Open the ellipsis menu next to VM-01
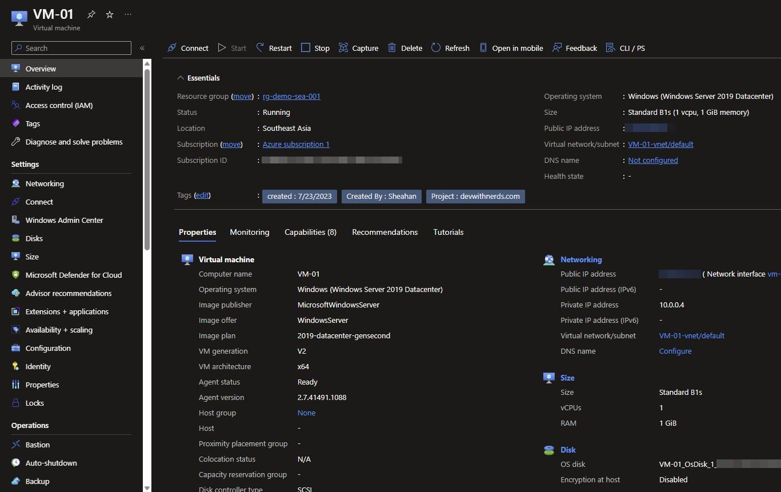 [127, 14]
